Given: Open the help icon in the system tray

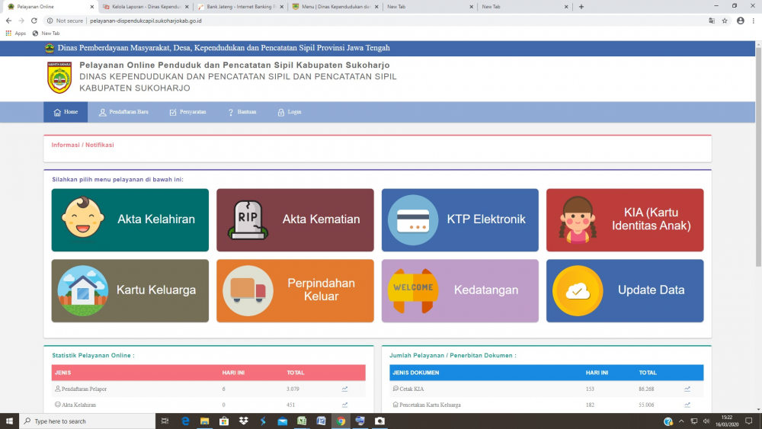Looking at the screenshot, I should [x=668, y=421].
